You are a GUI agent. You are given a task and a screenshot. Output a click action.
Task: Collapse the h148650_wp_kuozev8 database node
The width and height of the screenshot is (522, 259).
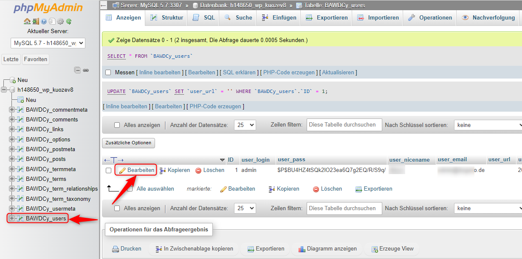(4, 90)
